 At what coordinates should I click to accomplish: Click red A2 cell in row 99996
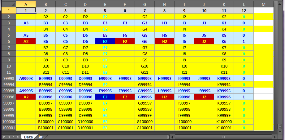tap(26, 97)
